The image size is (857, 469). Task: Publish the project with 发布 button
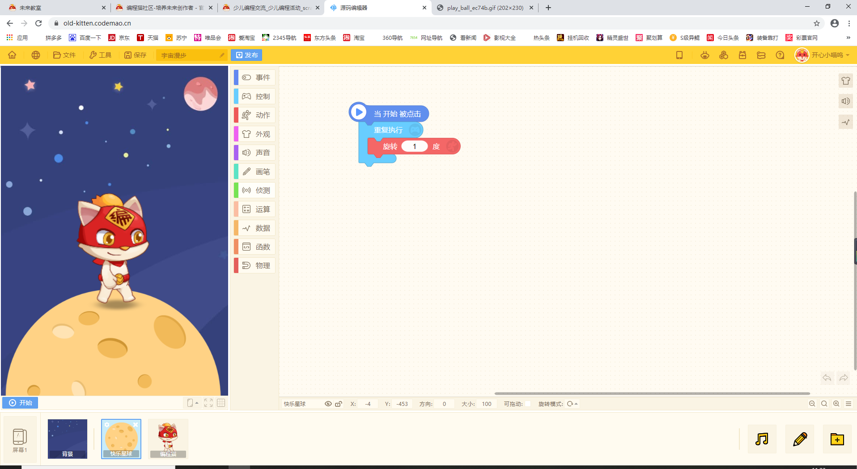pyautogui.click(x=246, y=55)
